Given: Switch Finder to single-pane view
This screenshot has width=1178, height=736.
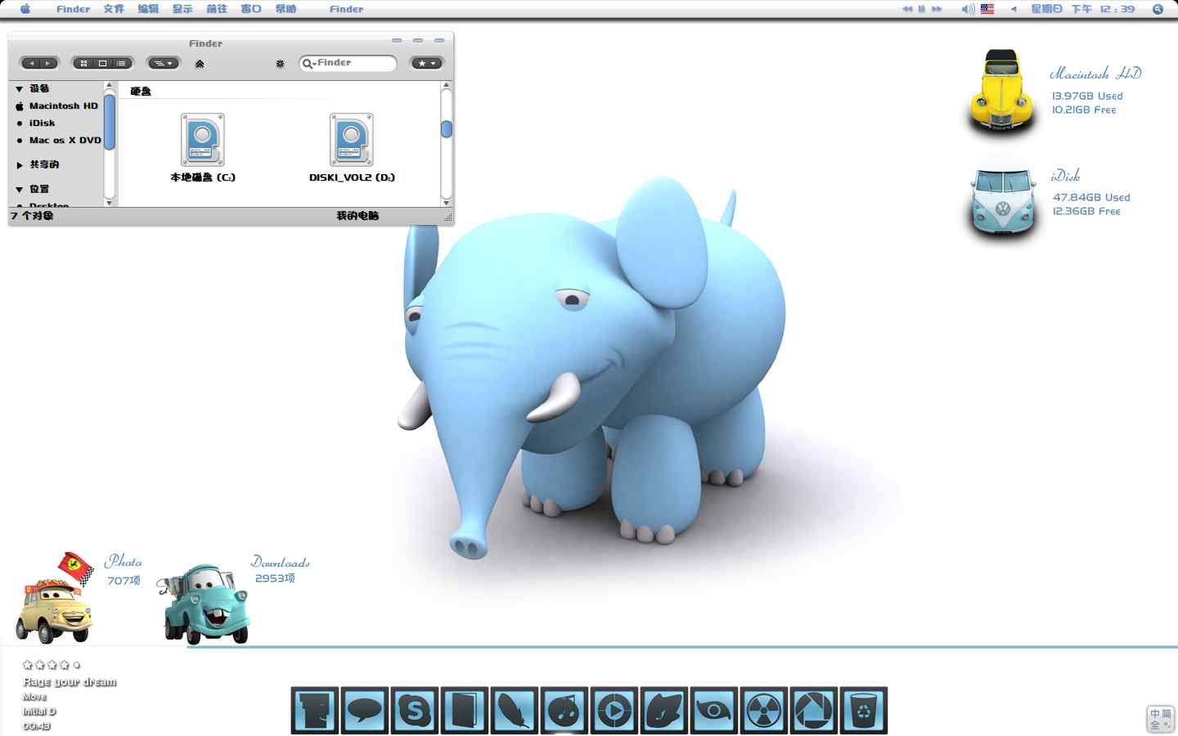Looking at the screenshot, I should coord(102,63).
